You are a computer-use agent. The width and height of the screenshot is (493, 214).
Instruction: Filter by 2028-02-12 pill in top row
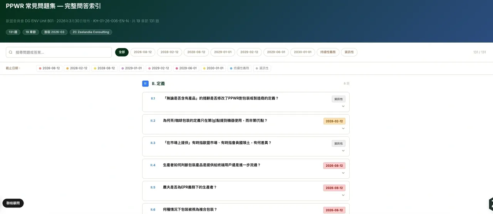[x=169, y=52]
